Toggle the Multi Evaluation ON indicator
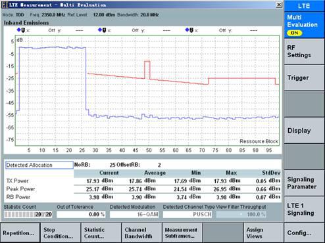The width and height of the screenshot is (325, 243). [x=295, y=33]
